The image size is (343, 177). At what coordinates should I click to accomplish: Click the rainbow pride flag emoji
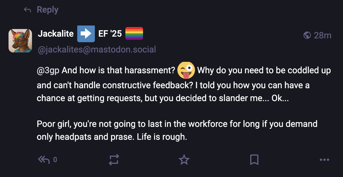pos(134,33)
